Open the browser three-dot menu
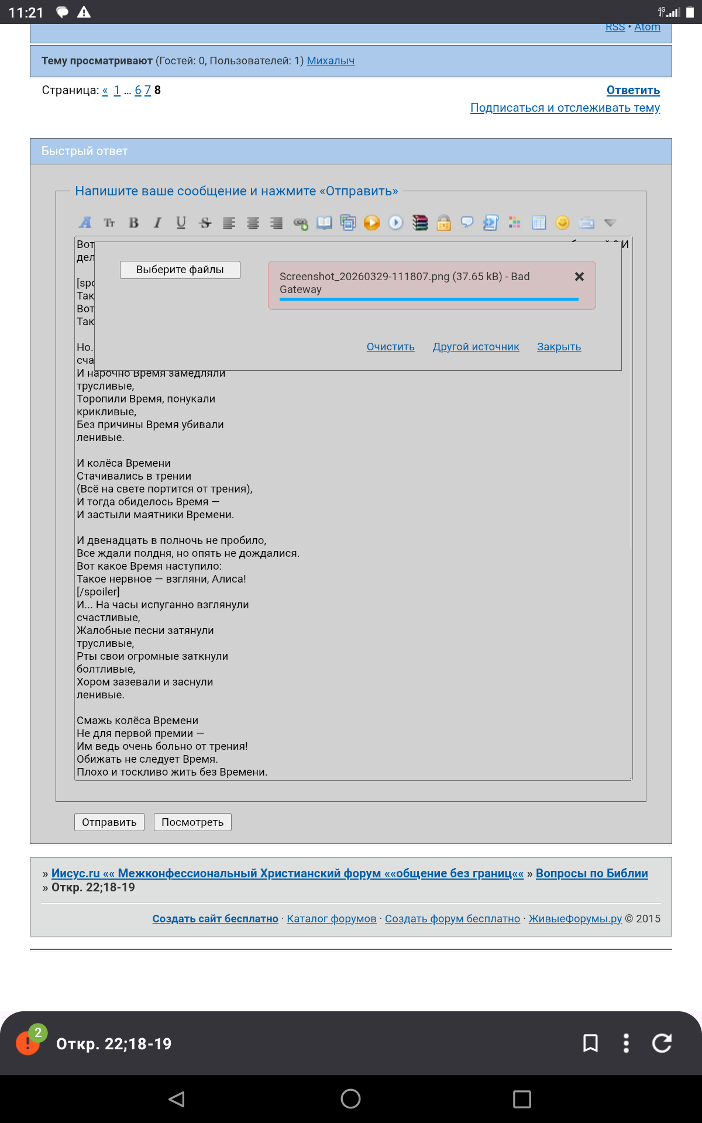 (x=626, y=1043)
